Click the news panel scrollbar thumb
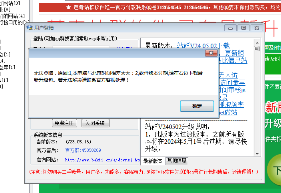Viewport: 281px width, 193px height. pyautogui.click(x=257, y=49)
